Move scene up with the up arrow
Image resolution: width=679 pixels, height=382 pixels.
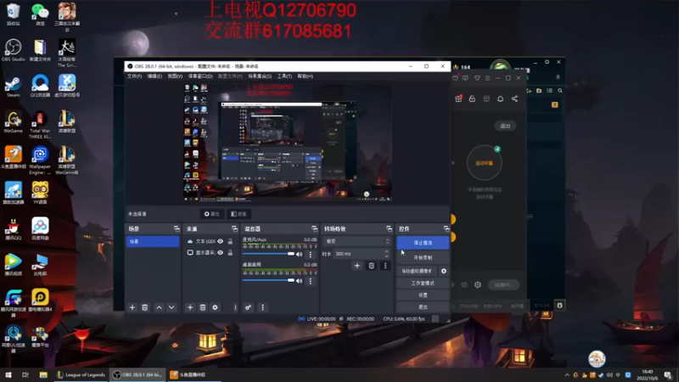[x=159, y=307]
